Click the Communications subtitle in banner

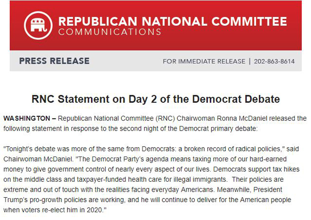pos(110,32)
